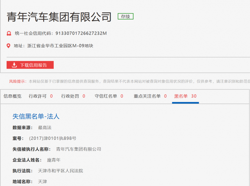Click the 失信黑名单-法人 heading link
Screen dimensions: 250x186
(x=36, y=116)
